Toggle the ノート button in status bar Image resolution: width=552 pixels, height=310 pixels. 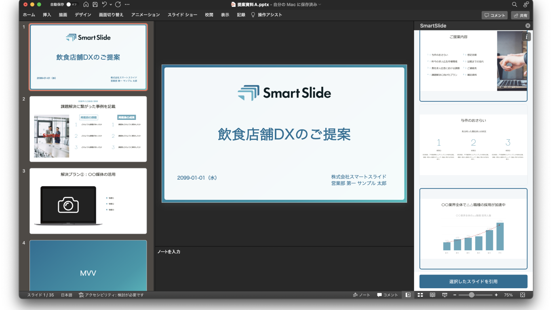[x=361, y=295]
